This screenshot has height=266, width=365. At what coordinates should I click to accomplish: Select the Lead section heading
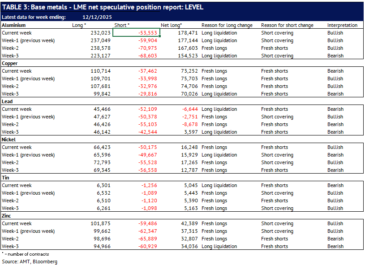click(x=8, y=101)
